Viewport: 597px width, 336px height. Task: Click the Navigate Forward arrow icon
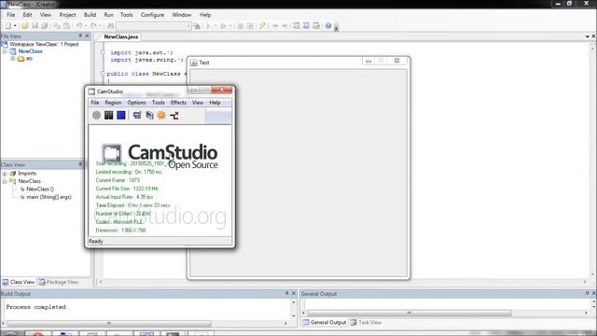[x=285, y=26]
